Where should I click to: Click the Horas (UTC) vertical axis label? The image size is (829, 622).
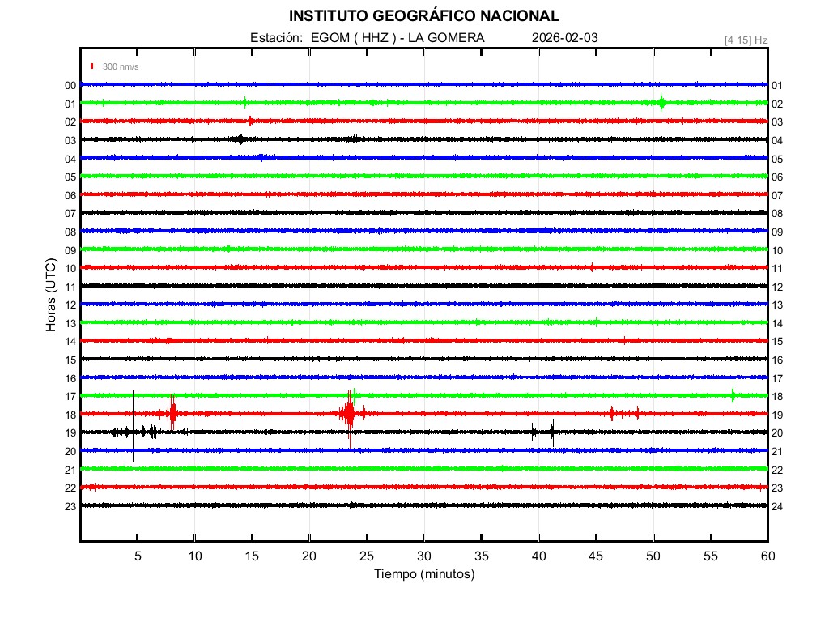pyautogui.click(x=51, y=295)
